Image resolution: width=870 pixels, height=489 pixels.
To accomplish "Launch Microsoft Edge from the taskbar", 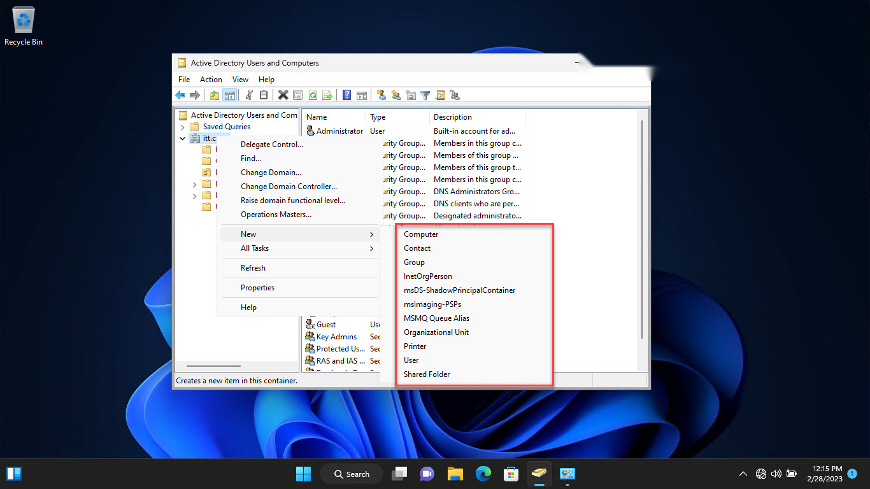I will (x=483, y=474).
